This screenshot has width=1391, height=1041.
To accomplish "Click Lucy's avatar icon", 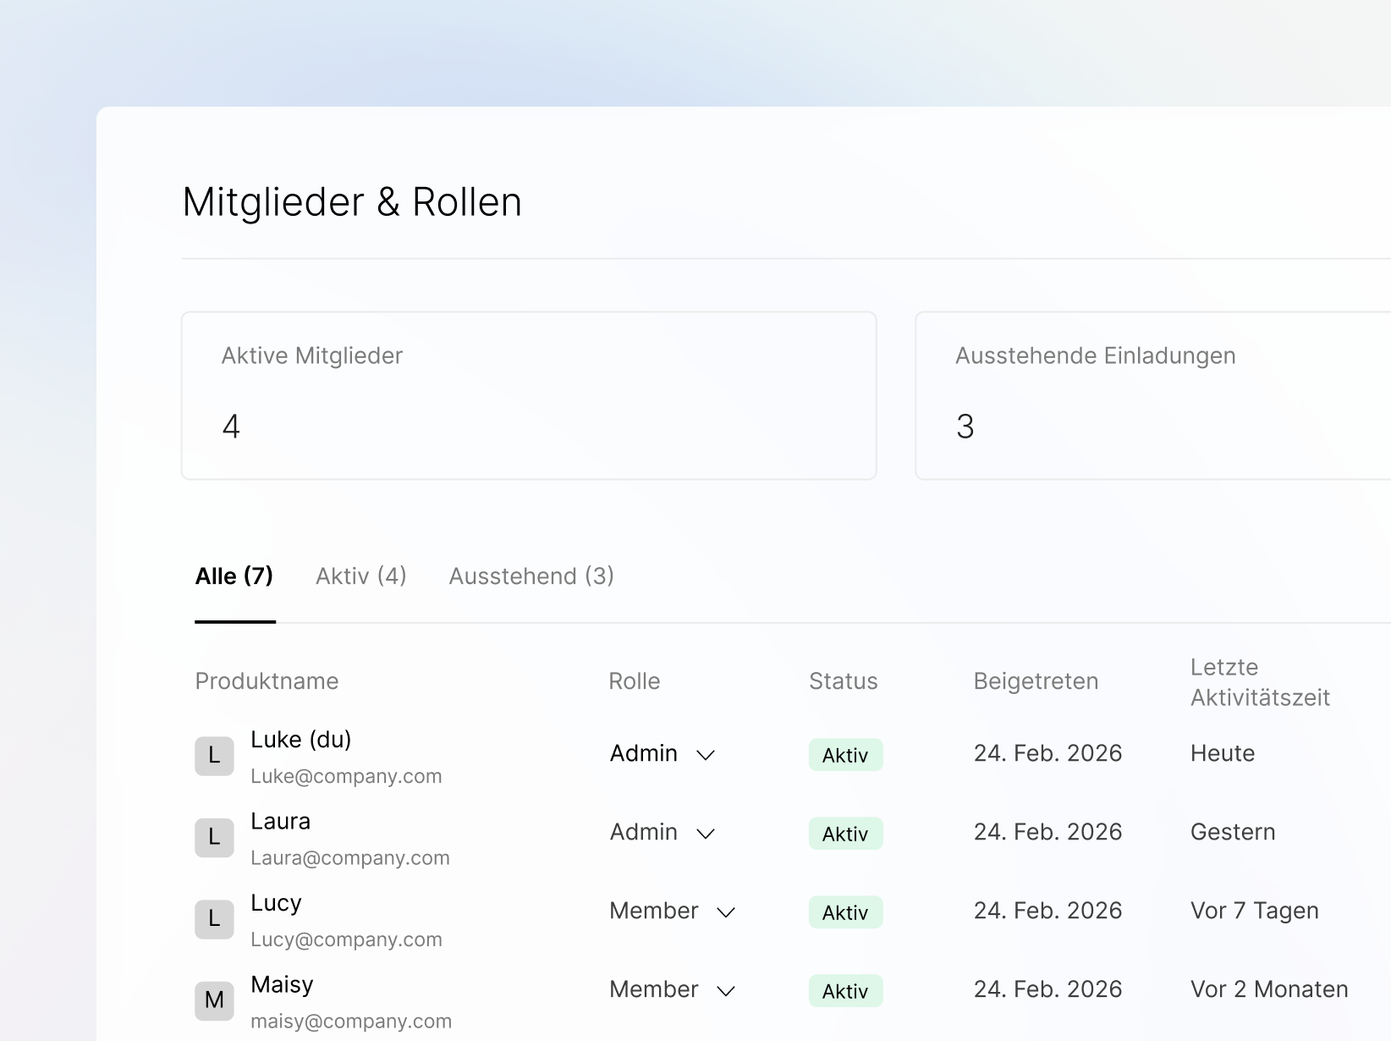I will 214,919.
